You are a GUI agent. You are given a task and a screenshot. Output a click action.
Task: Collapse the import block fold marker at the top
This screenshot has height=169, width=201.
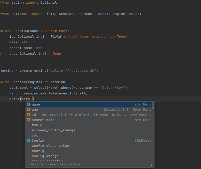(1, 3)
